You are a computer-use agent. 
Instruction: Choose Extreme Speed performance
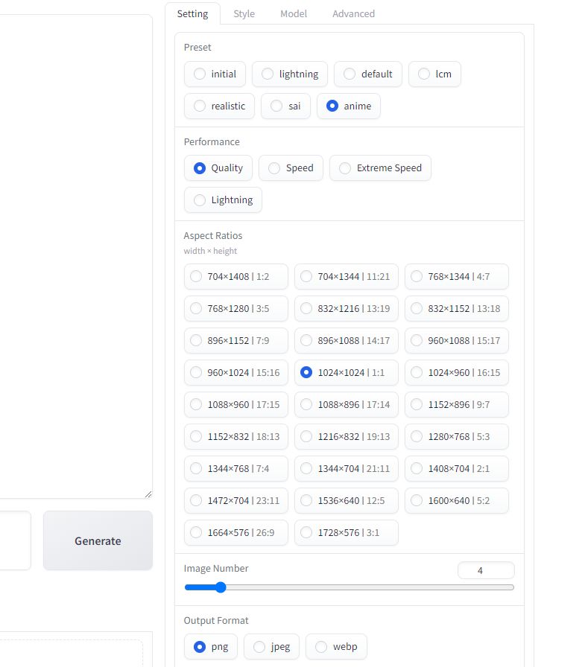click(x=380, y=168)
